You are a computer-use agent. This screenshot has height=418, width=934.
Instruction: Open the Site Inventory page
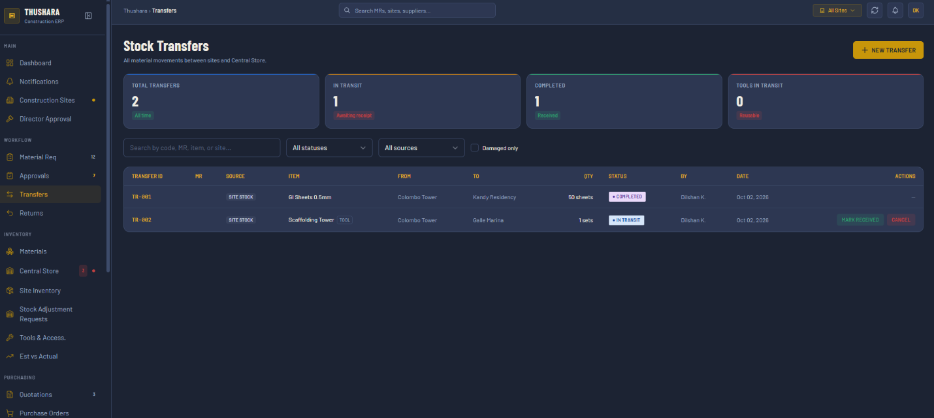[x=50, y=291]
